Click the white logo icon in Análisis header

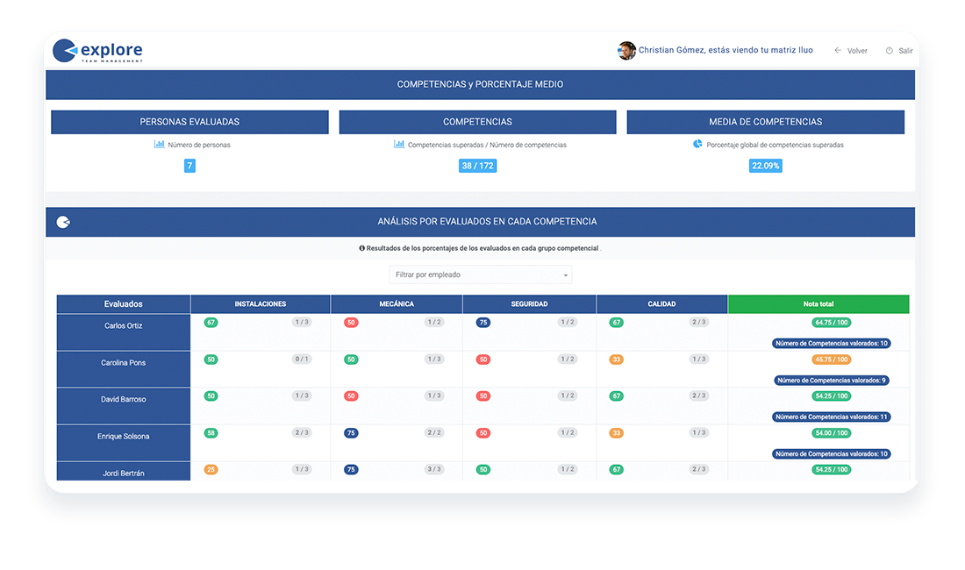point(63,222)
